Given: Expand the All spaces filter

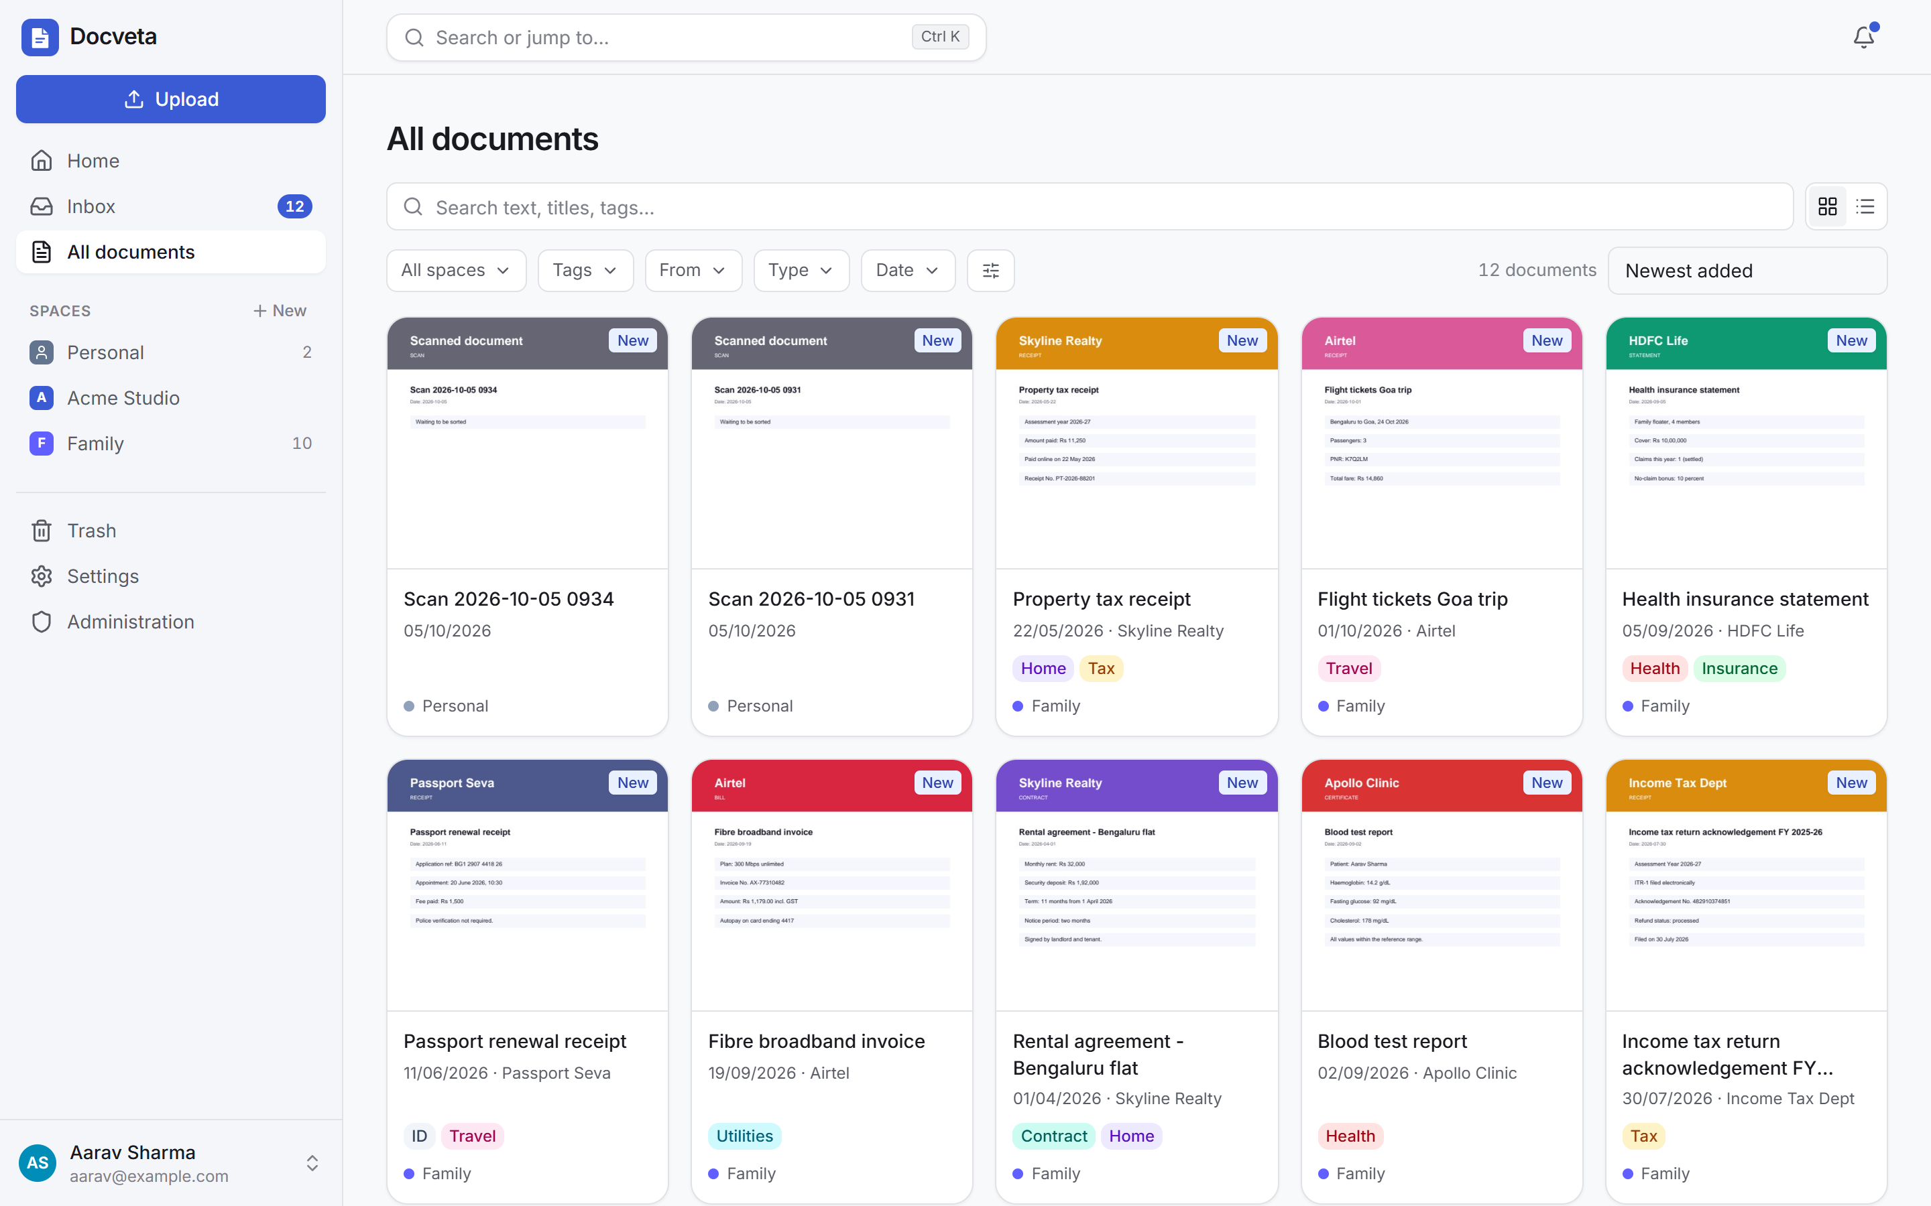Looking at the screenshot, I should pyautogui.click(x=456, y=271).
